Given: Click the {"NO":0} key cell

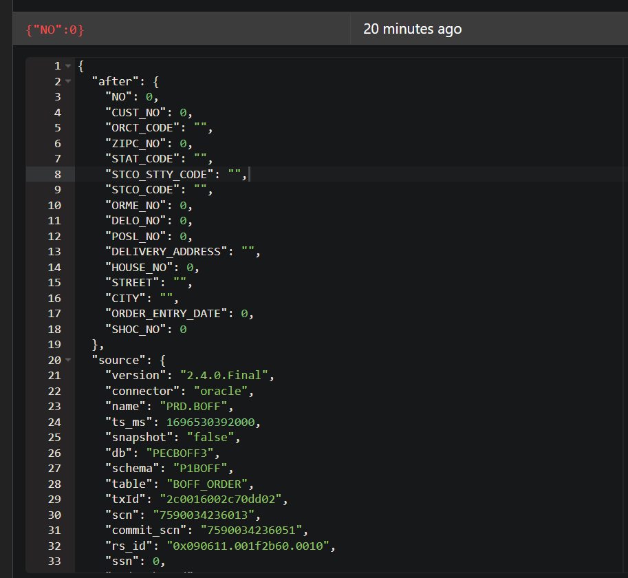Looking at the screenshot, I should (x=55, y=30).
